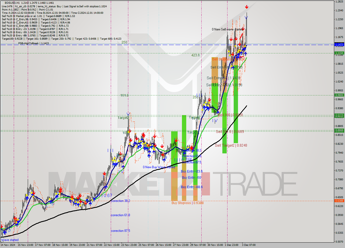Click the 'Sell 161.8 | 0.8689' label
345x248 pixels.
[x=230, y=132]
